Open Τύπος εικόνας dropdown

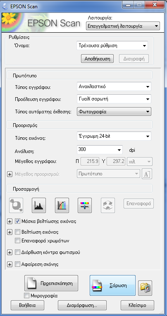[114, 136]
